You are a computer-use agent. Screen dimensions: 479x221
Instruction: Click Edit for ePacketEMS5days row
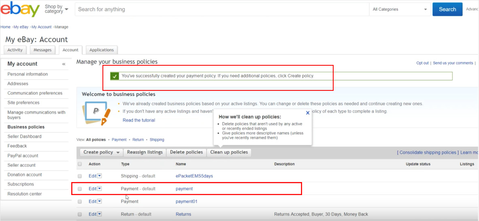(93, 176)
